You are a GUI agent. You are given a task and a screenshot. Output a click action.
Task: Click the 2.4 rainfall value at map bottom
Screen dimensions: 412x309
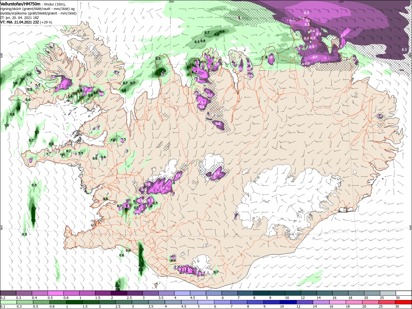click(x=117, y=286)
